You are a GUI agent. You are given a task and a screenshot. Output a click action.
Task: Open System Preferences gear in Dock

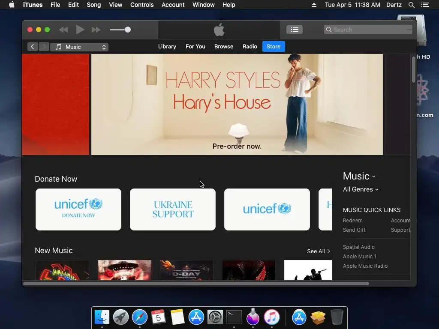coord(215,317)
